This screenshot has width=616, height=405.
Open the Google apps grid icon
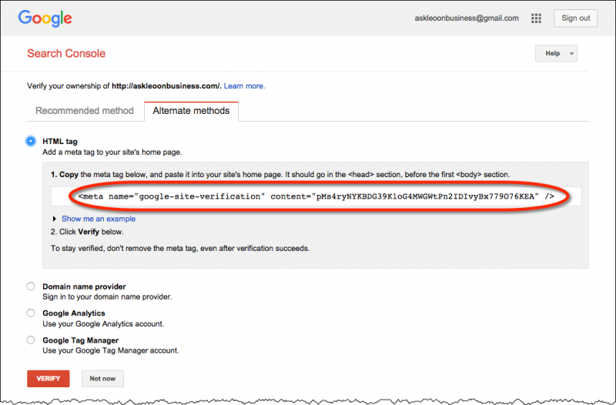tap(536, 18)
